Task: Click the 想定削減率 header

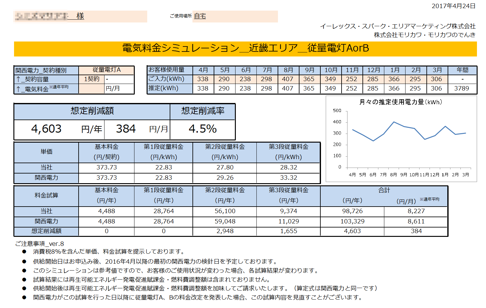Action: [203, 111]
